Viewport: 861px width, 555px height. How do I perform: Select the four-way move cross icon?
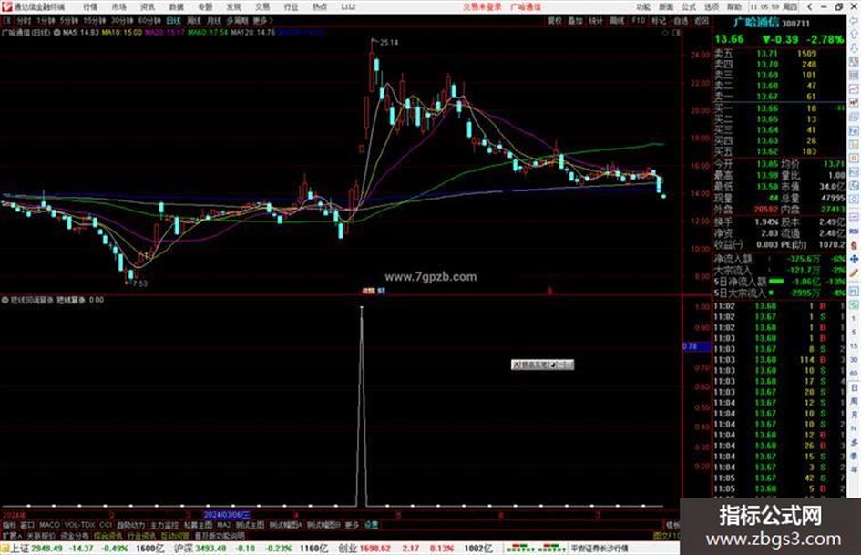point(854,259)
